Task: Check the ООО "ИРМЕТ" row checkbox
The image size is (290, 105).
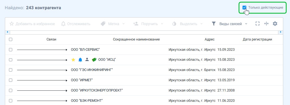Action: click(x=11, y=80)
